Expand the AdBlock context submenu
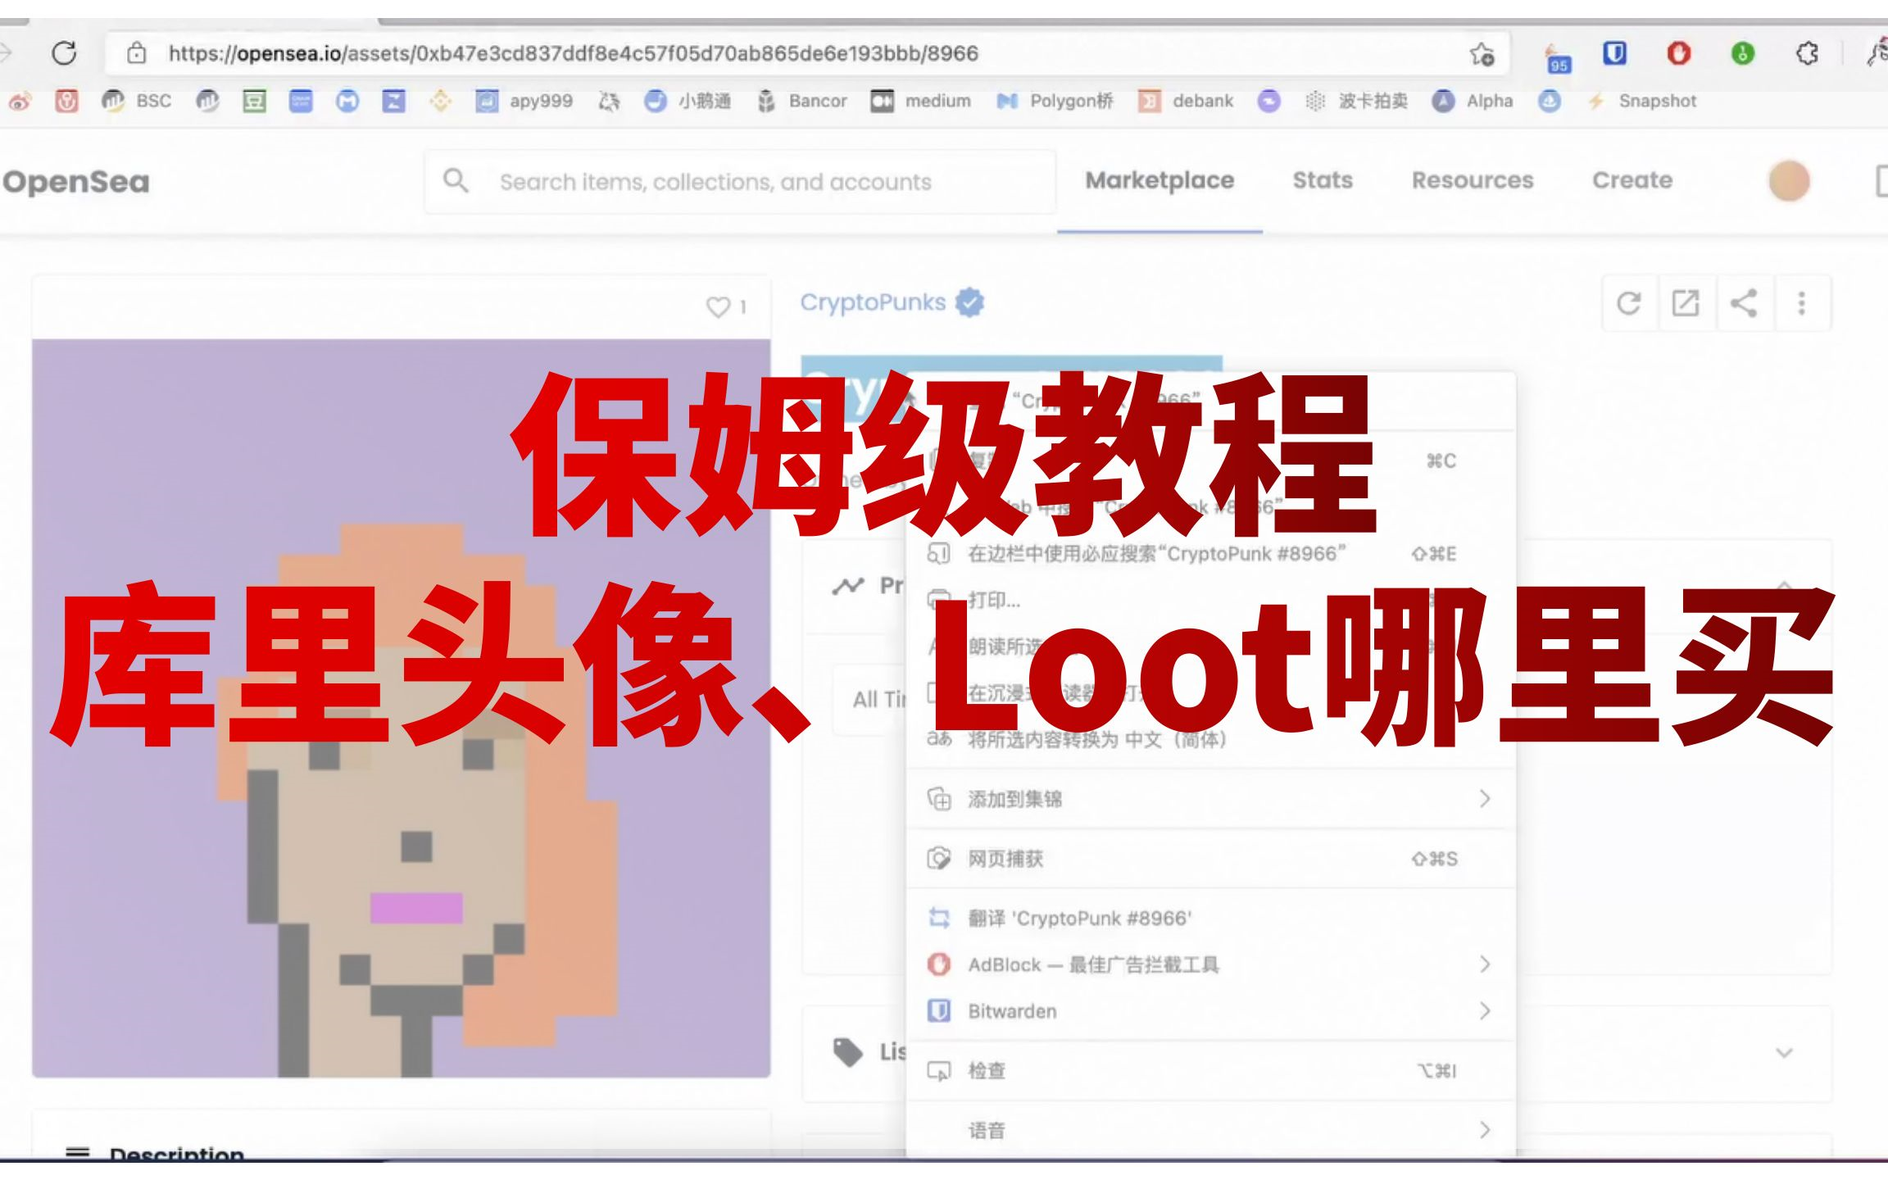Viewport: 1888px width, 1180px height. [1210, 964]
